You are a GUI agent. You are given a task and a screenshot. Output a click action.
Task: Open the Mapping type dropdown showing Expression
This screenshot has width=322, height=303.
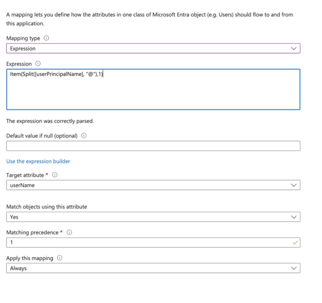(153, 48)
